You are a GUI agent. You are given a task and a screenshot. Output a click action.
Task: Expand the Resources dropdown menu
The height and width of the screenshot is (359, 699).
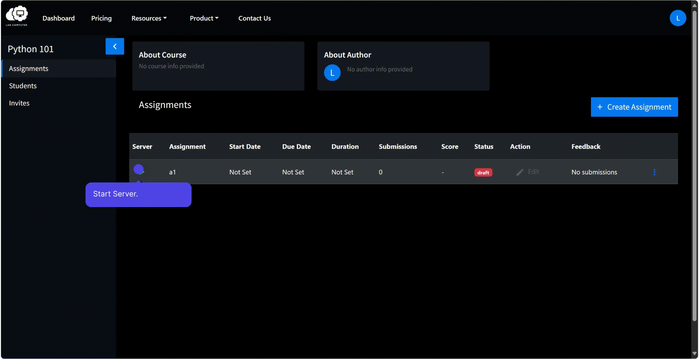149,18
